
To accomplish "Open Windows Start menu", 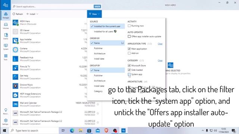I will tap(4, 131).
